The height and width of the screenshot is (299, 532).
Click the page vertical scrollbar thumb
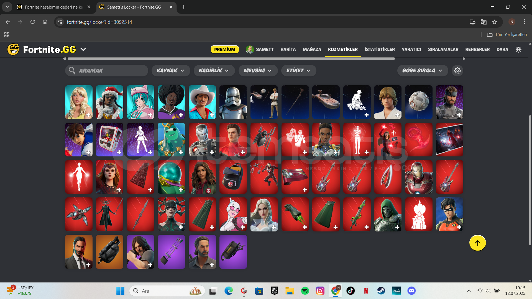click(x=530, y=180)
